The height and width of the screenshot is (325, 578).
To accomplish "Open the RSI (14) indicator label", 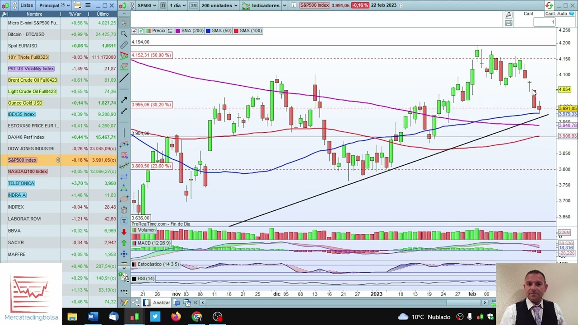I will [143, 279].
